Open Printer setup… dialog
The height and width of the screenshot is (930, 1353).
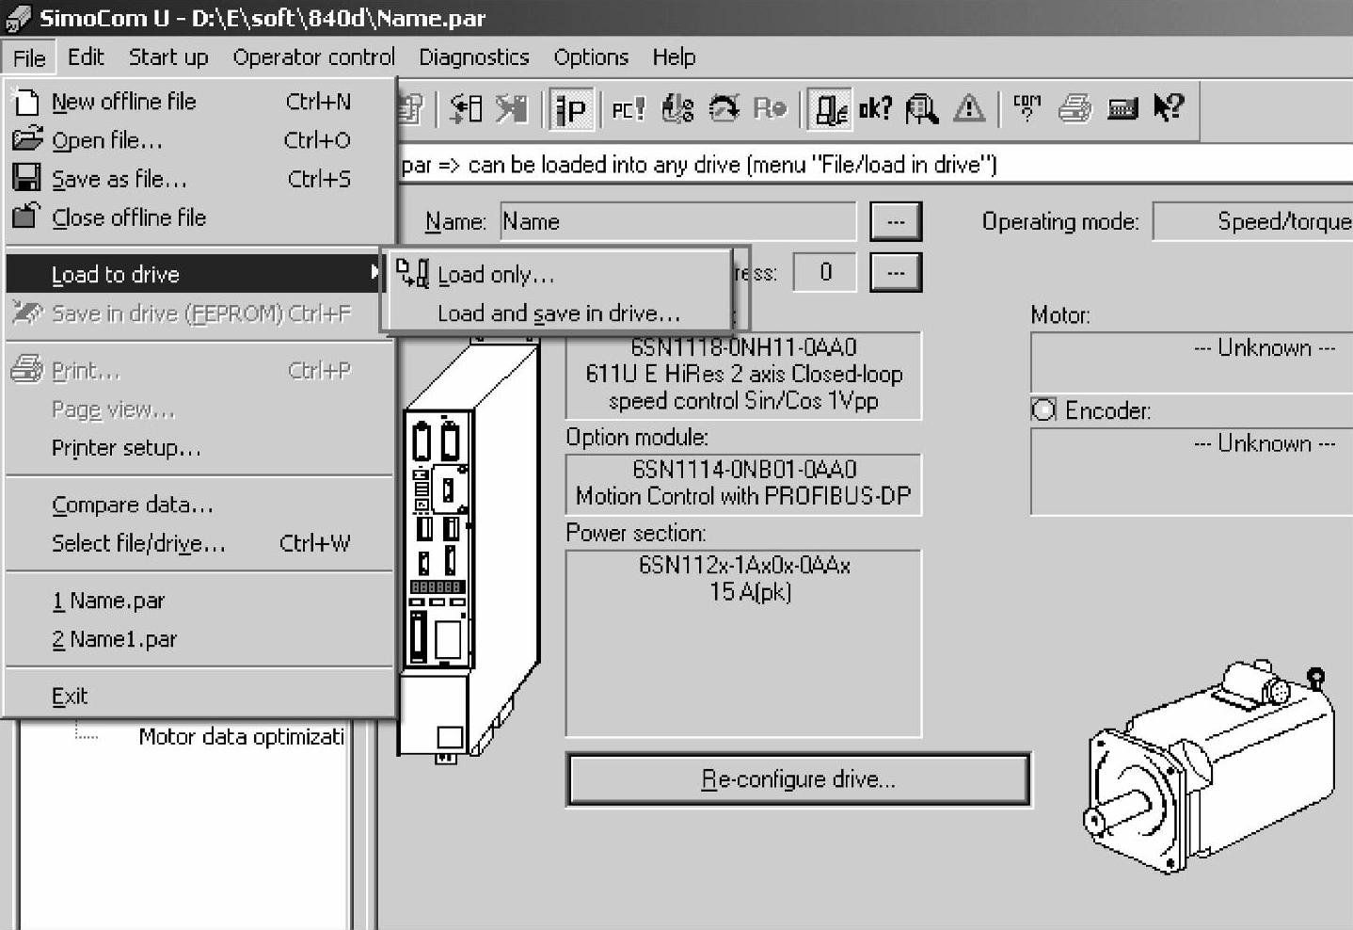pyautogui.click(x=199, y=448)
